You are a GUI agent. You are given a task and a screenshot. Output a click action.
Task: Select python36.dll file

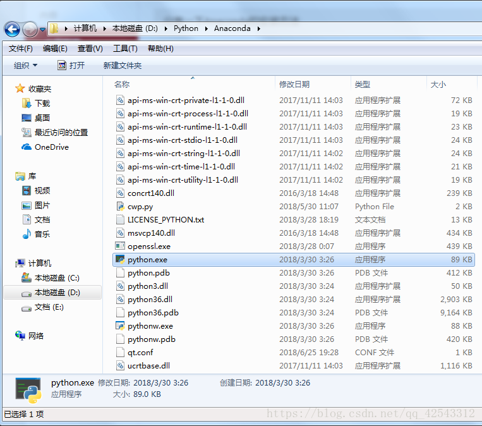point(150,300)
